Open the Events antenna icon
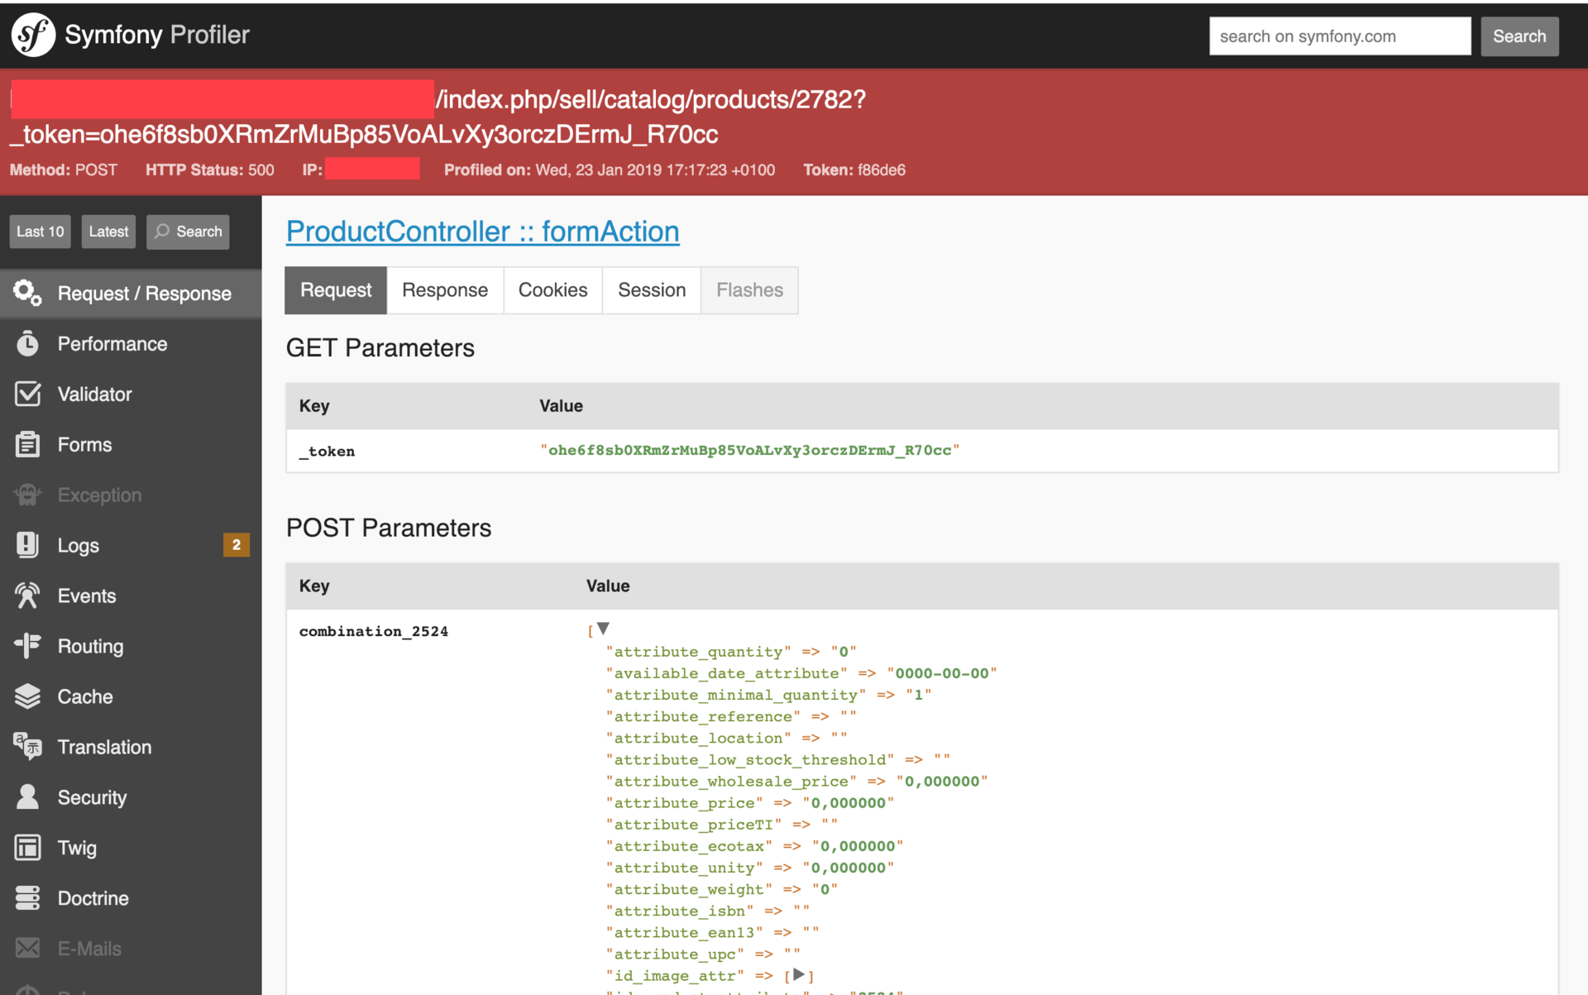Viewport: 1588px width, 995px height. click(27, 596)
